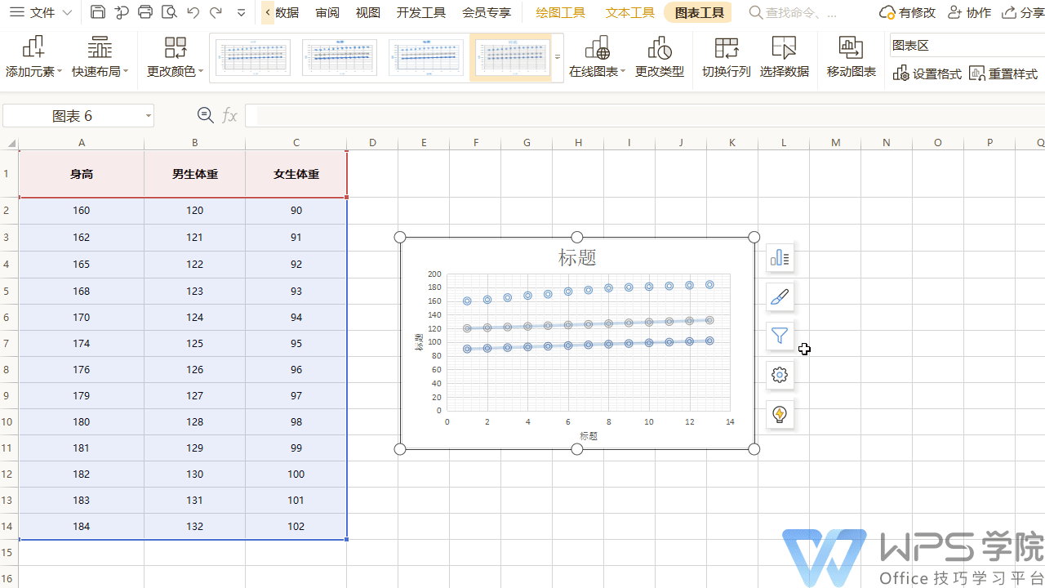
Task: Click cell containing 184
Action: coord(81,527)
